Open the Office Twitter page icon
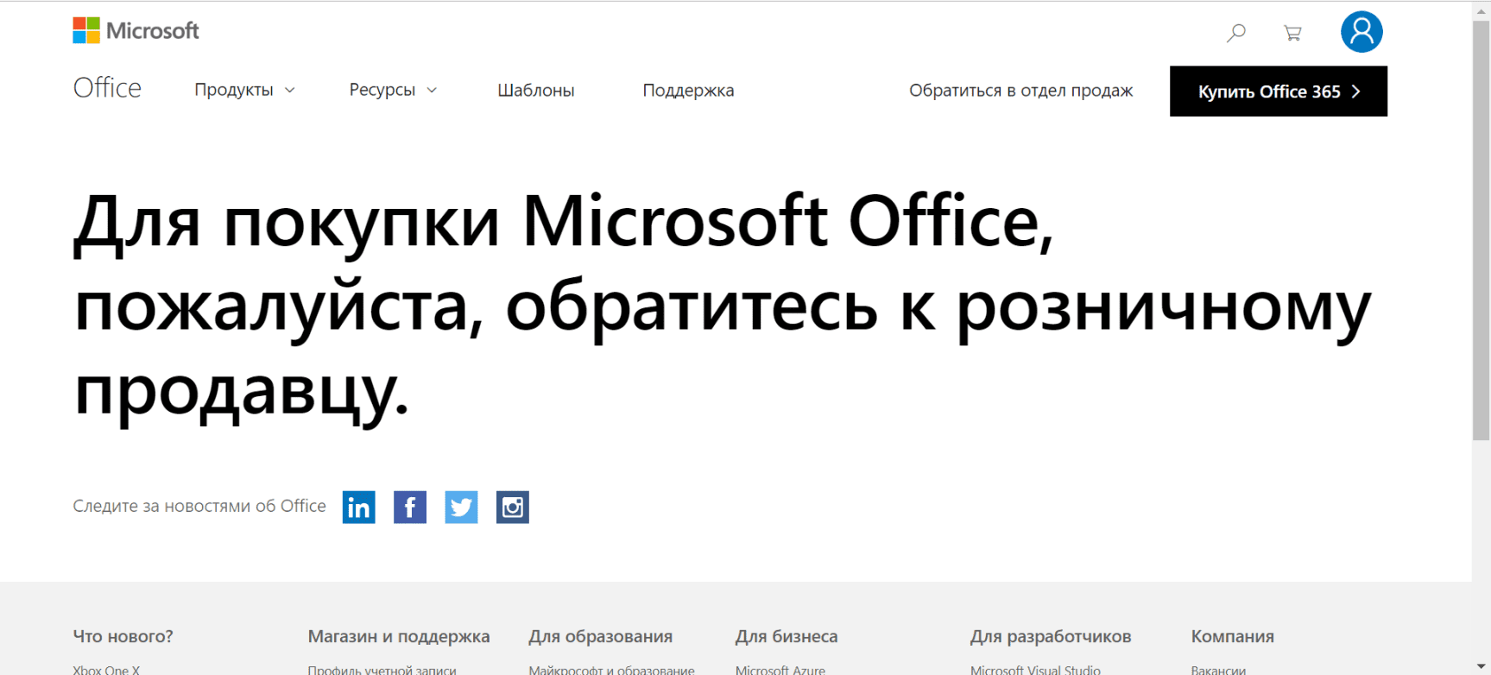1491x675 pixels. 461,507
